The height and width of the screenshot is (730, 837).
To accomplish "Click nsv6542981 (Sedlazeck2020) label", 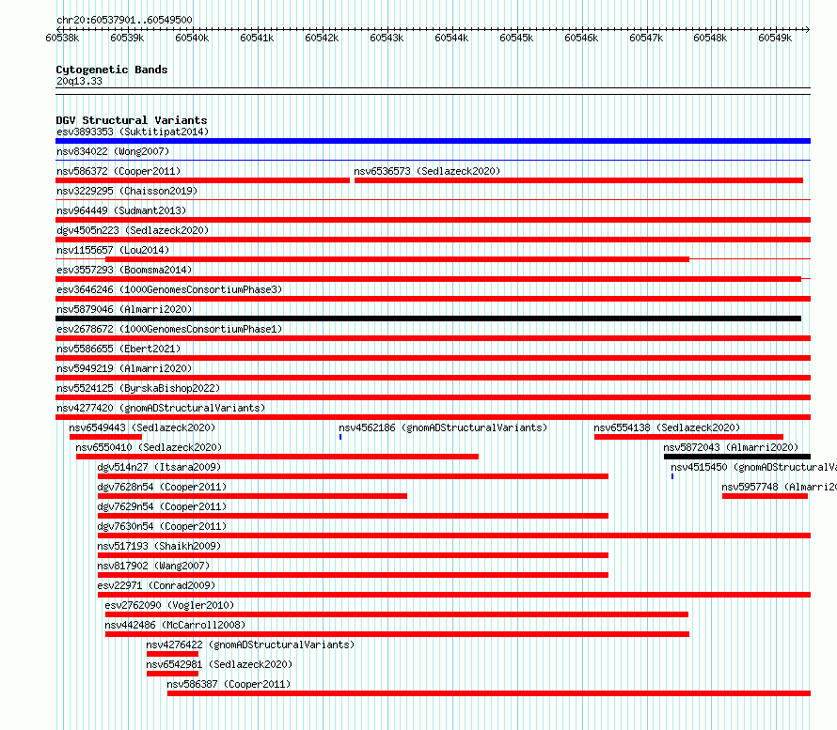I will 219,664.
